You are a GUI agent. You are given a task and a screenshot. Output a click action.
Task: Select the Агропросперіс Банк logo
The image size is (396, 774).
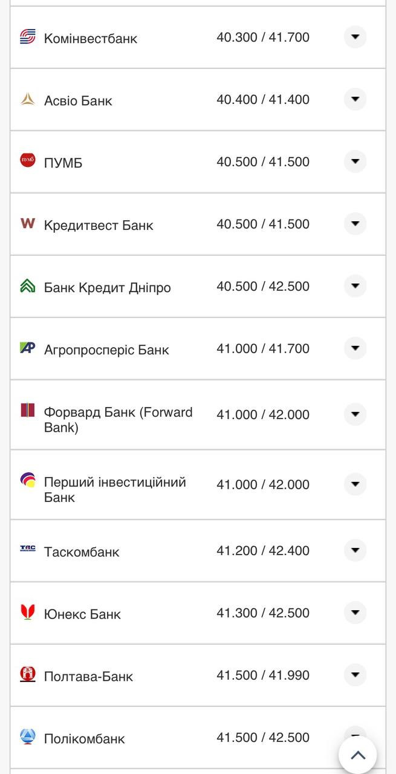click(27, 348)
